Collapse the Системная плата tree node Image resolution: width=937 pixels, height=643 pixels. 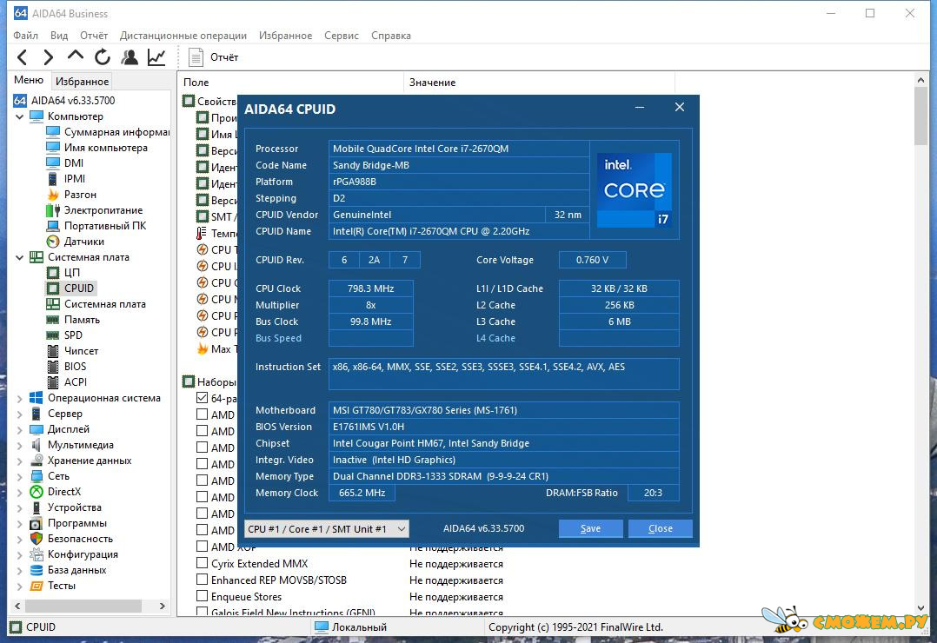[20, 257]
